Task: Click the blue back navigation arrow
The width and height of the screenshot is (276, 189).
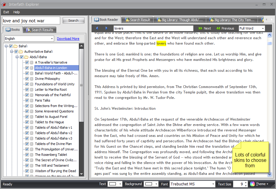Action: click(x=97, y=28)
